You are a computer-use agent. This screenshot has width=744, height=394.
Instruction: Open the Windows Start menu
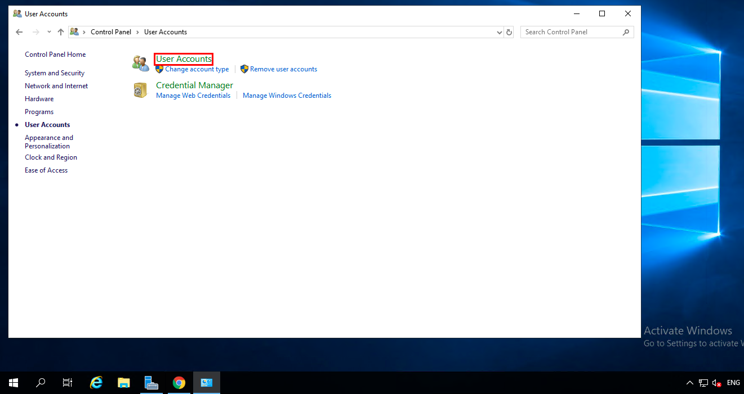(x=14, y=383)
